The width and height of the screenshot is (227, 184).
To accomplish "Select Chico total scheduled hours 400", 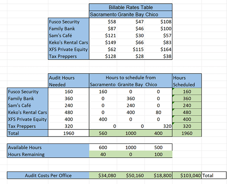I will coord(158,133).
